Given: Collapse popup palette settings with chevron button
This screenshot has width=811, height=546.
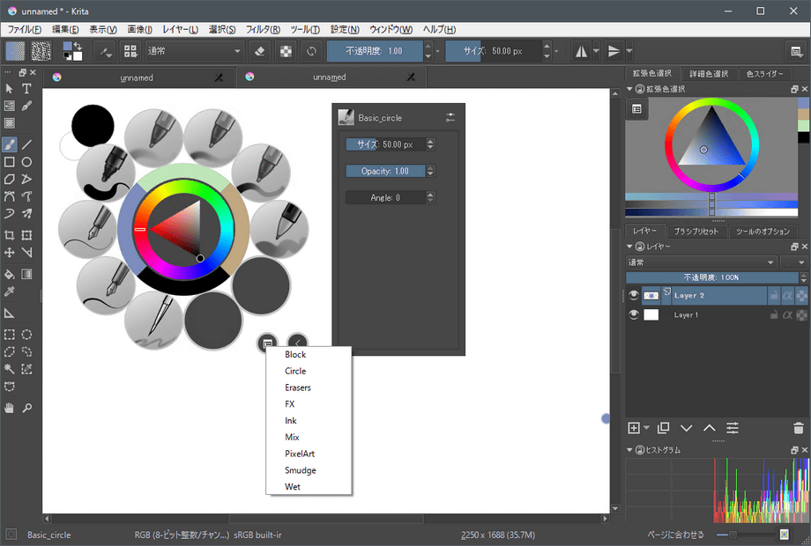Looking at the screenshot, I should (x=297, y=343).
